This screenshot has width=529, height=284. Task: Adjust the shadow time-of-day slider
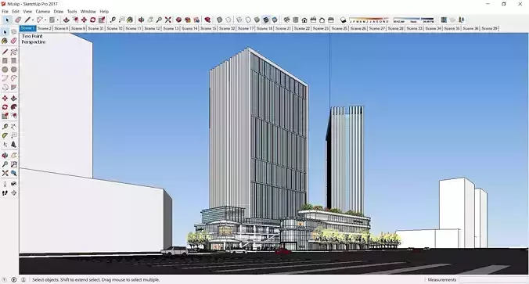tap(414, 20)
